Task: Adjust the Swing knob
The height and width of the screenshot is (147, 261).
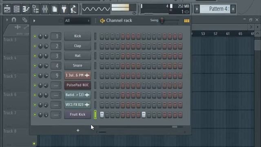Action: (162, 20)
